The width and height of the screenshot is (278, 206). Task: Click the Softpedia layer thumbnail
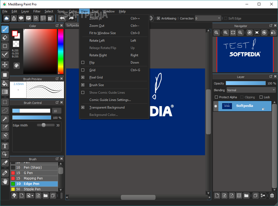pos(227,106)
